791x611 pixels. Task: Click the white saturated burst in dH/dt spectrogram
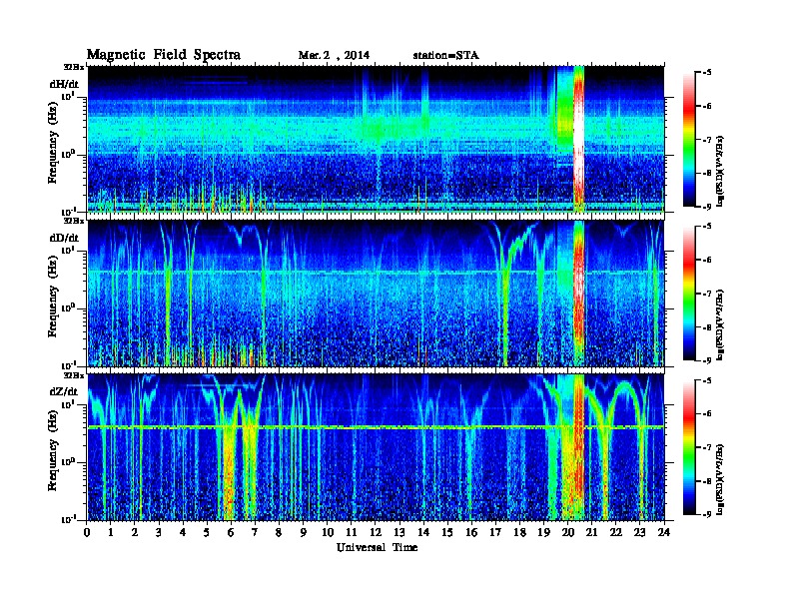(578, 139)
